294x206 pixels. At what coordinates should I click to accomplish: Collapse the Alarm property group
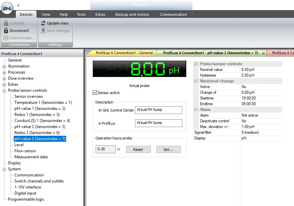[x=196, y=109]
